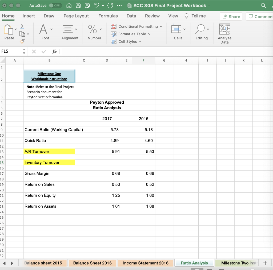
Task: Open the Data ribbon tab
Action: (131, 16)
